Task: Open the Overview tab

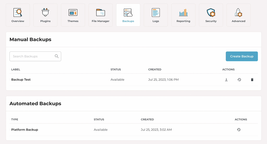Action: [18, 15]
